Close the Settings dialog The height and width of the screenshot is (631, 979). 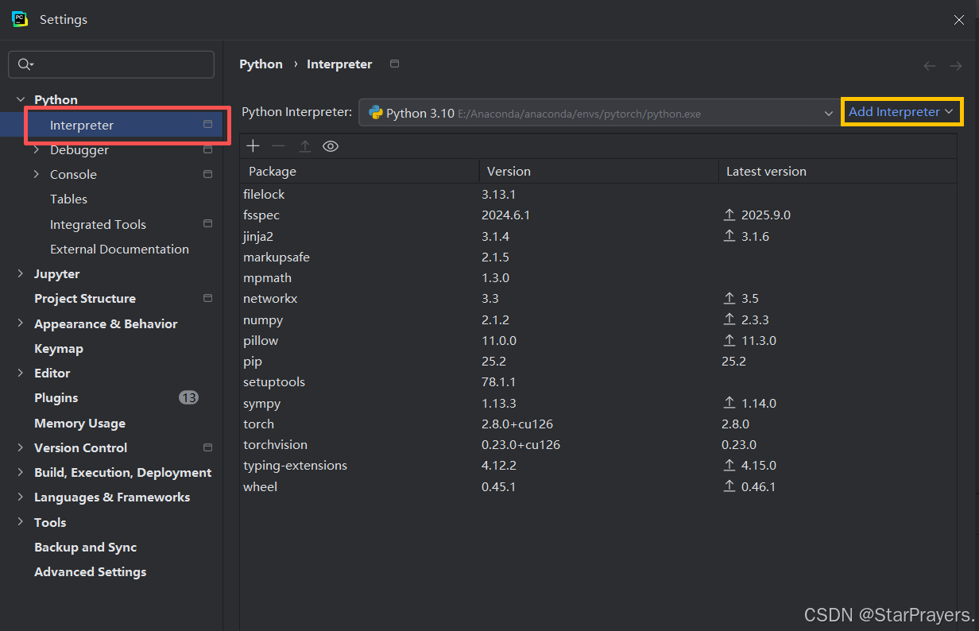point(959,20)
